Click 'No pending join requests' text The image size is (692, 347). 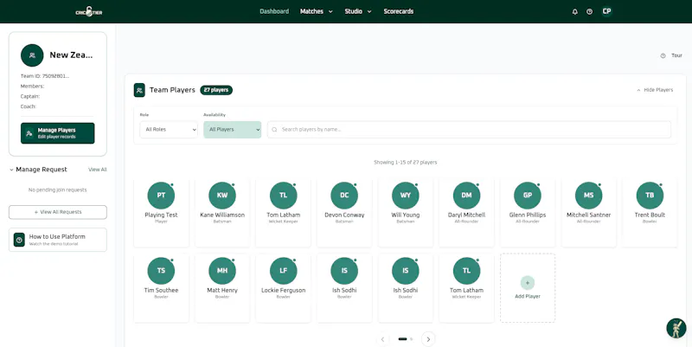point(58,190)
